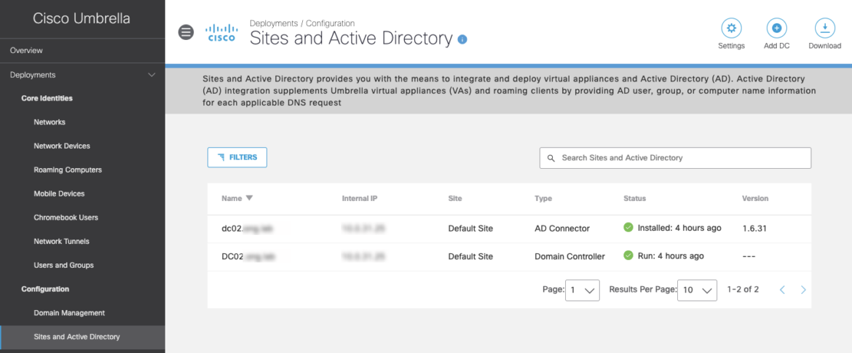The width and height of the screenshot is (852, 353).
Task: Click 'Installed: 4 hours ago' status
Action: click(679, 228)
